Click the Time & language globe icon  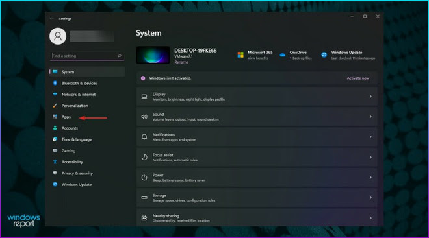tap(55, 139)
